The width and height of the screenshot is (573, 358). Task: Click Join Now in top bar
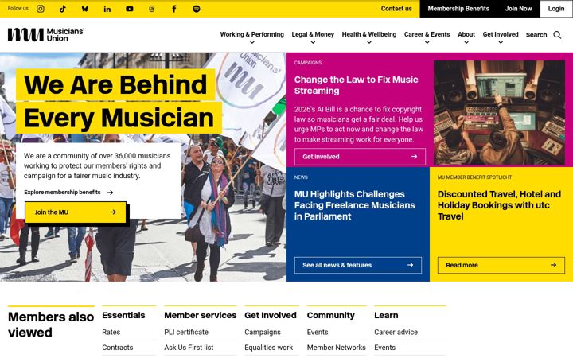click(518, 9)
